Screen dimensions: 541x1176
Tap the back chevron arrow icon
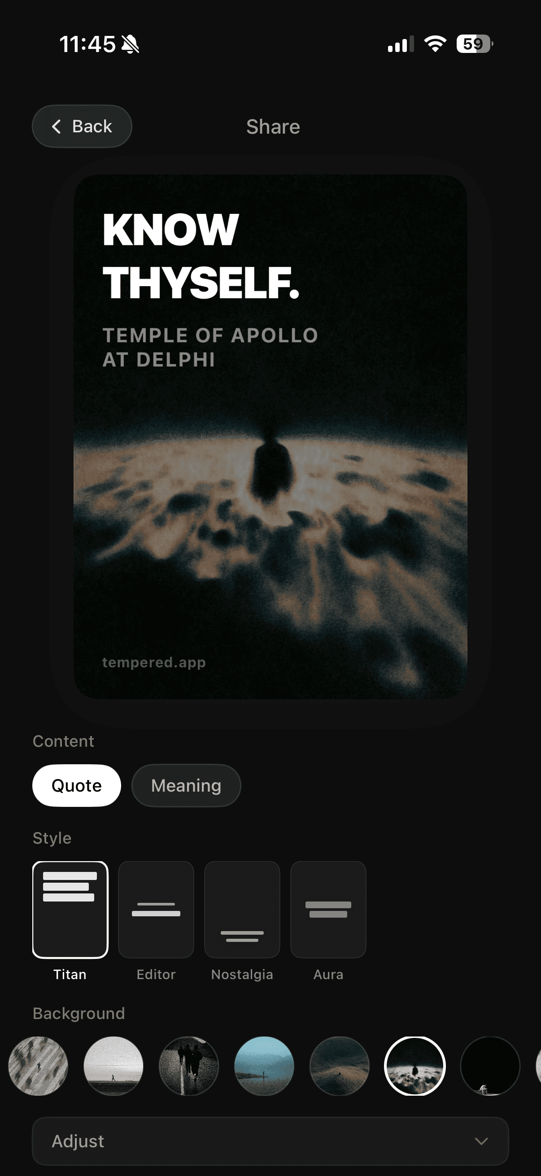click(x=57, y=126)
